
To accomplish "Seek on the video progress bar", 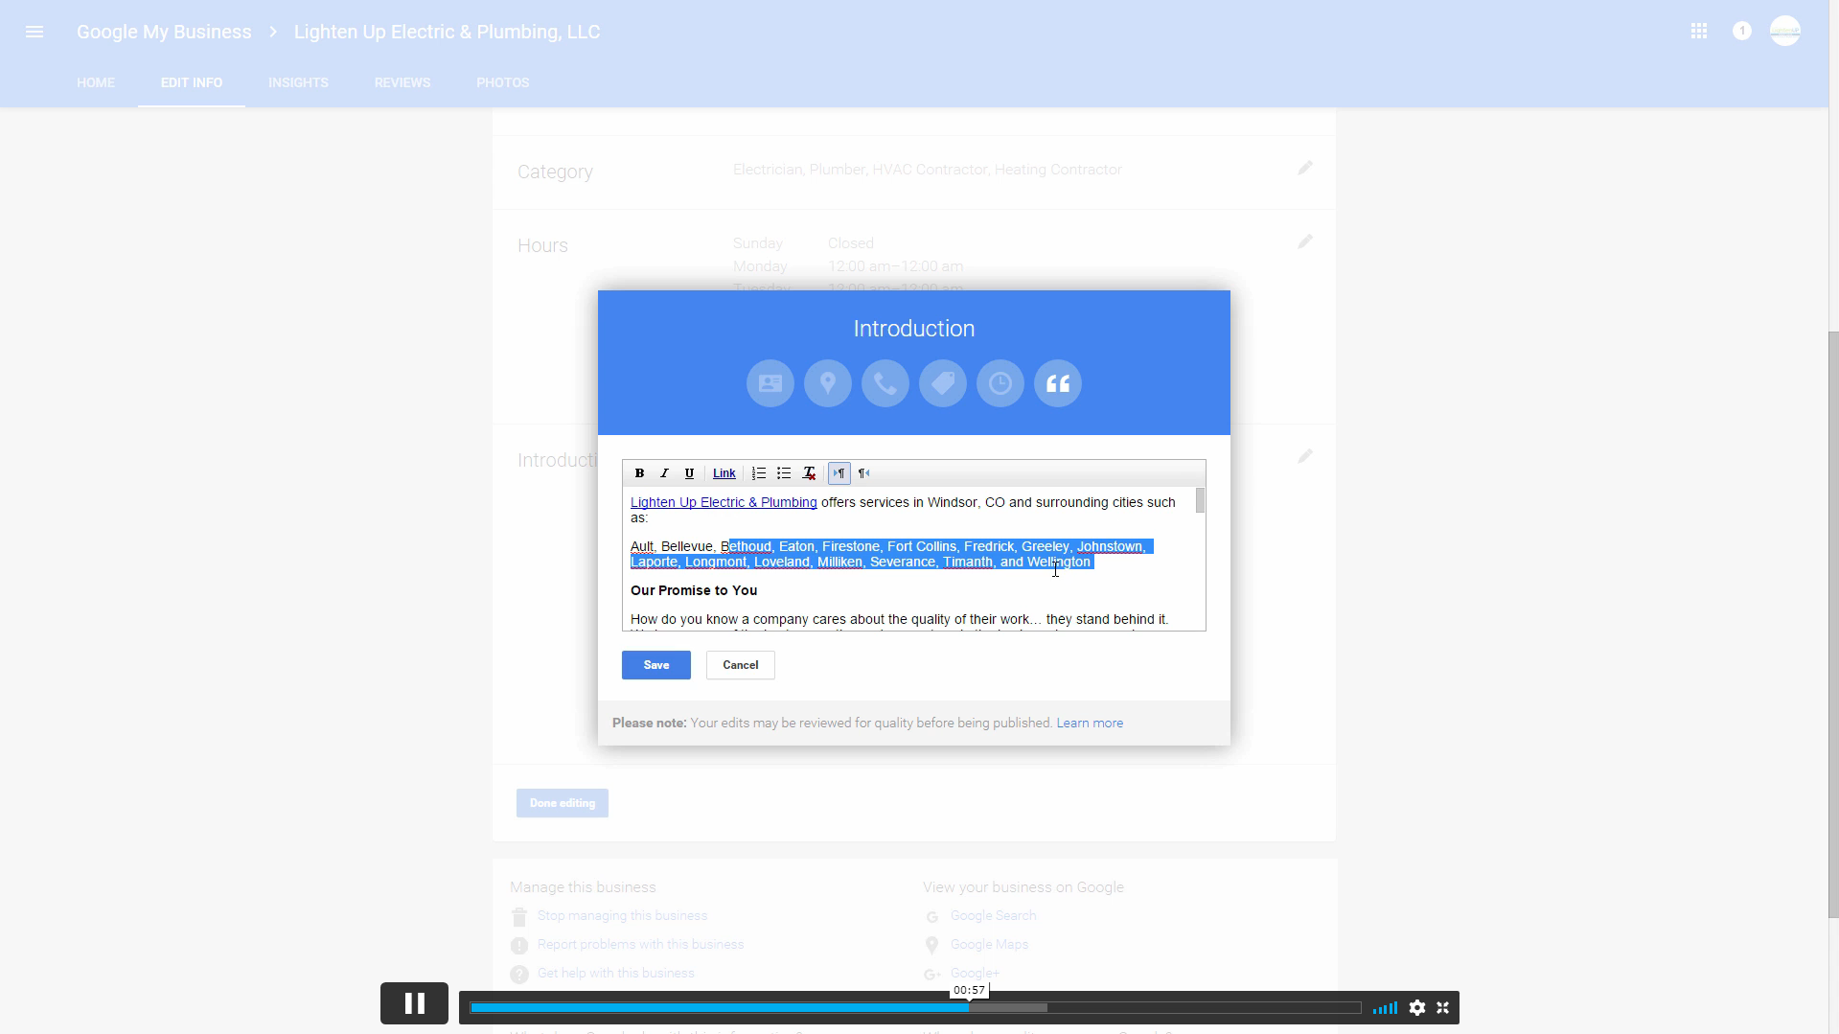I will [x=915, y=1007].
